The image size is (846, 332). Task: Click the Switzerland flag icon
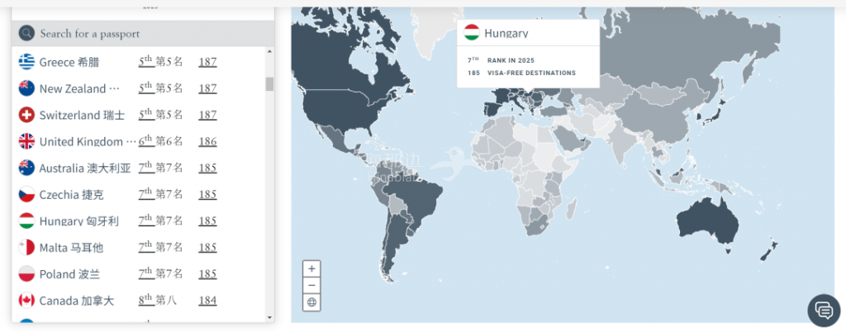tap(26, 115)
